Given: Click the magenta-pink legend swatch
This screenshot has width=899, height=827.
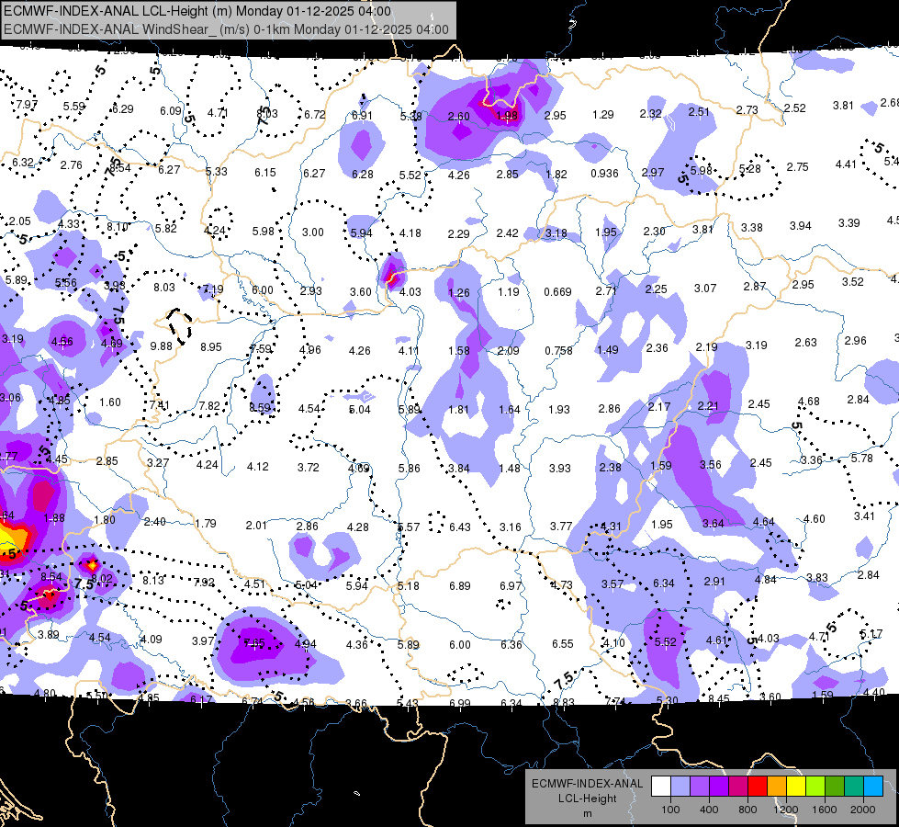Looking at the screenshot, I should coord(738,787).
